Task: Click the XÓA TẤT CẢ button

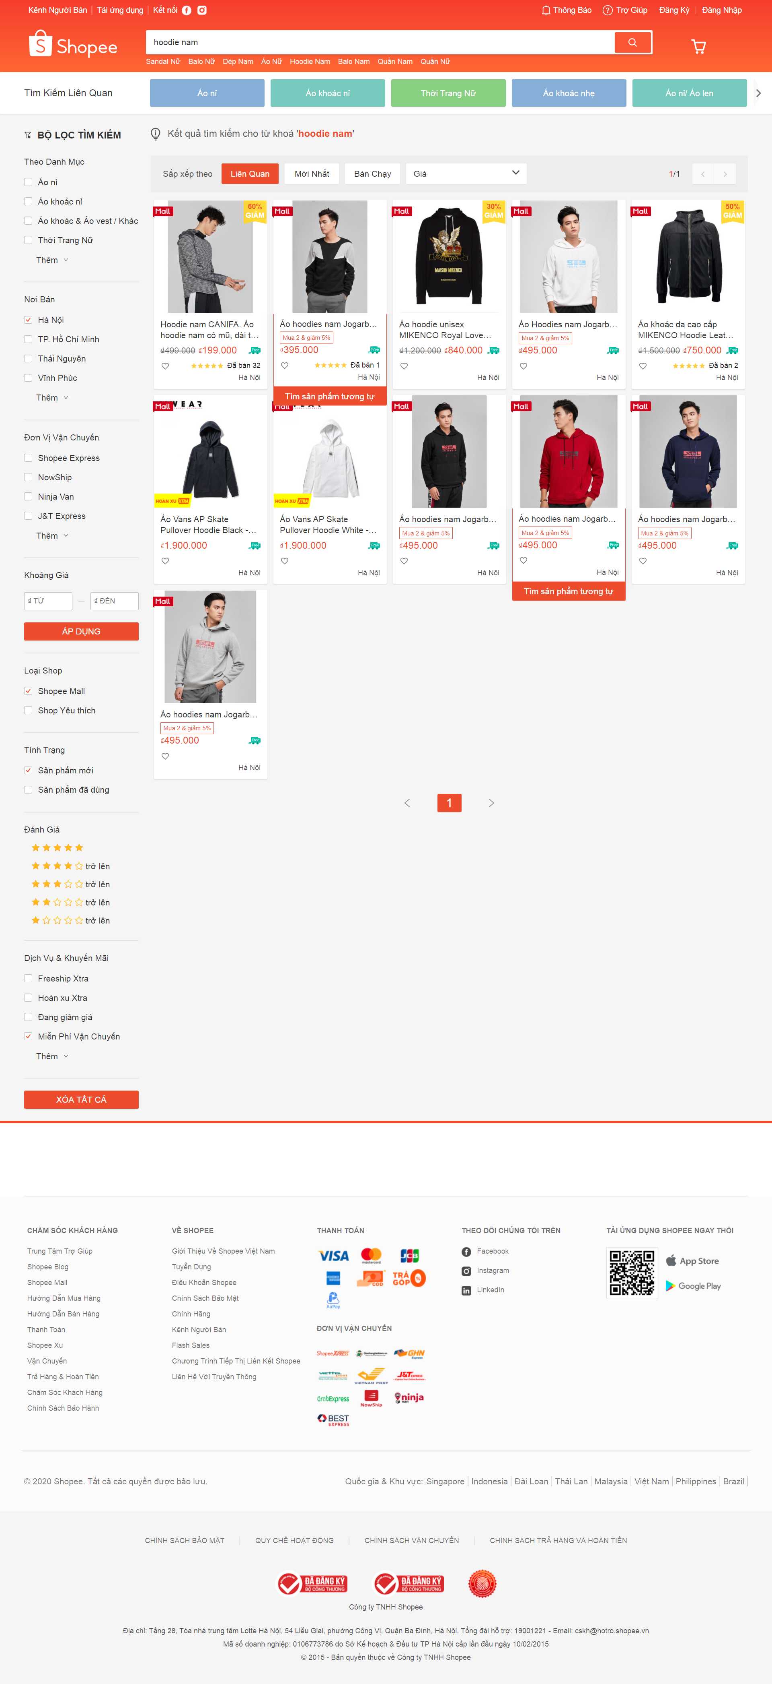Action: tap(81, 1099)
